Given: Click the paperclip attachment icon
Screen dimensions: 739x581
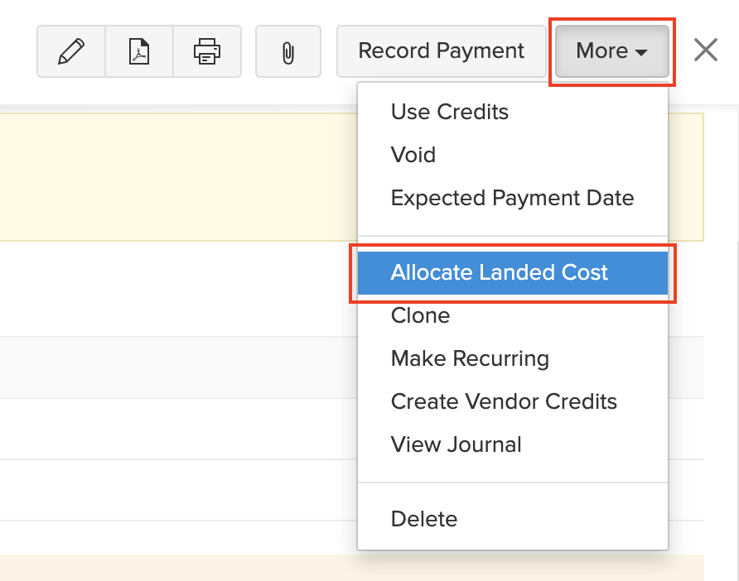Looking at the screenshot, I should pyautogui.click(x=287, y=50).
